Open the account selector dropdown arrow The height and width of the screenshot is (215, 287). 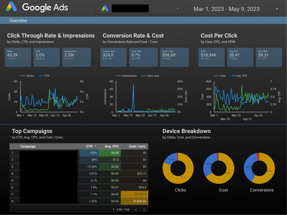pos(178,8)
